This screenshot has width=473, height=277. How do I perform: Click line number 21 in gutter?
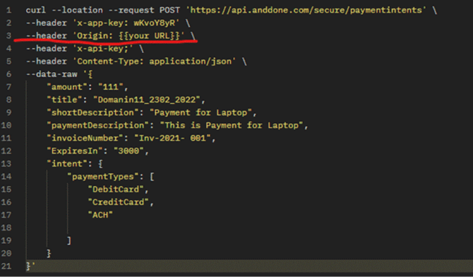click(6, 266)
